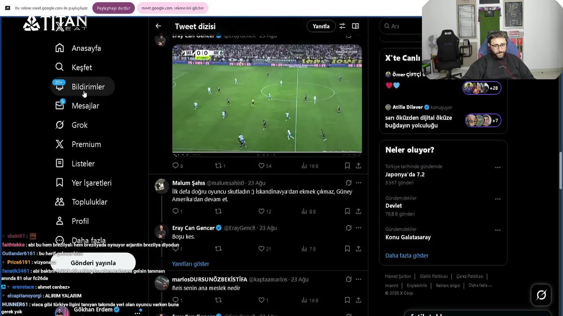Join Atilla Dilaver live space

443,116
